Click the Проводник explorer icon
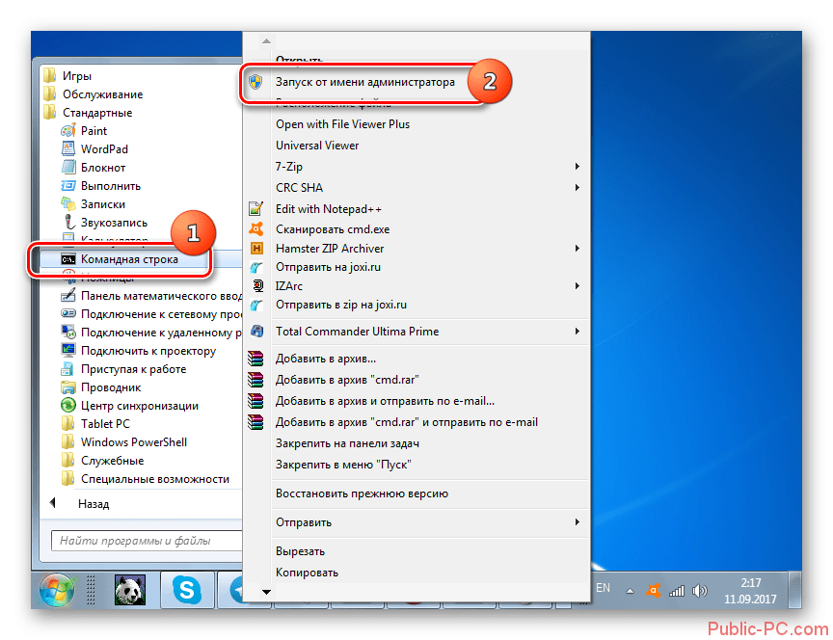The height and width of the screenshot is (640, 833). pyautogui.click(x=68, y=387)
